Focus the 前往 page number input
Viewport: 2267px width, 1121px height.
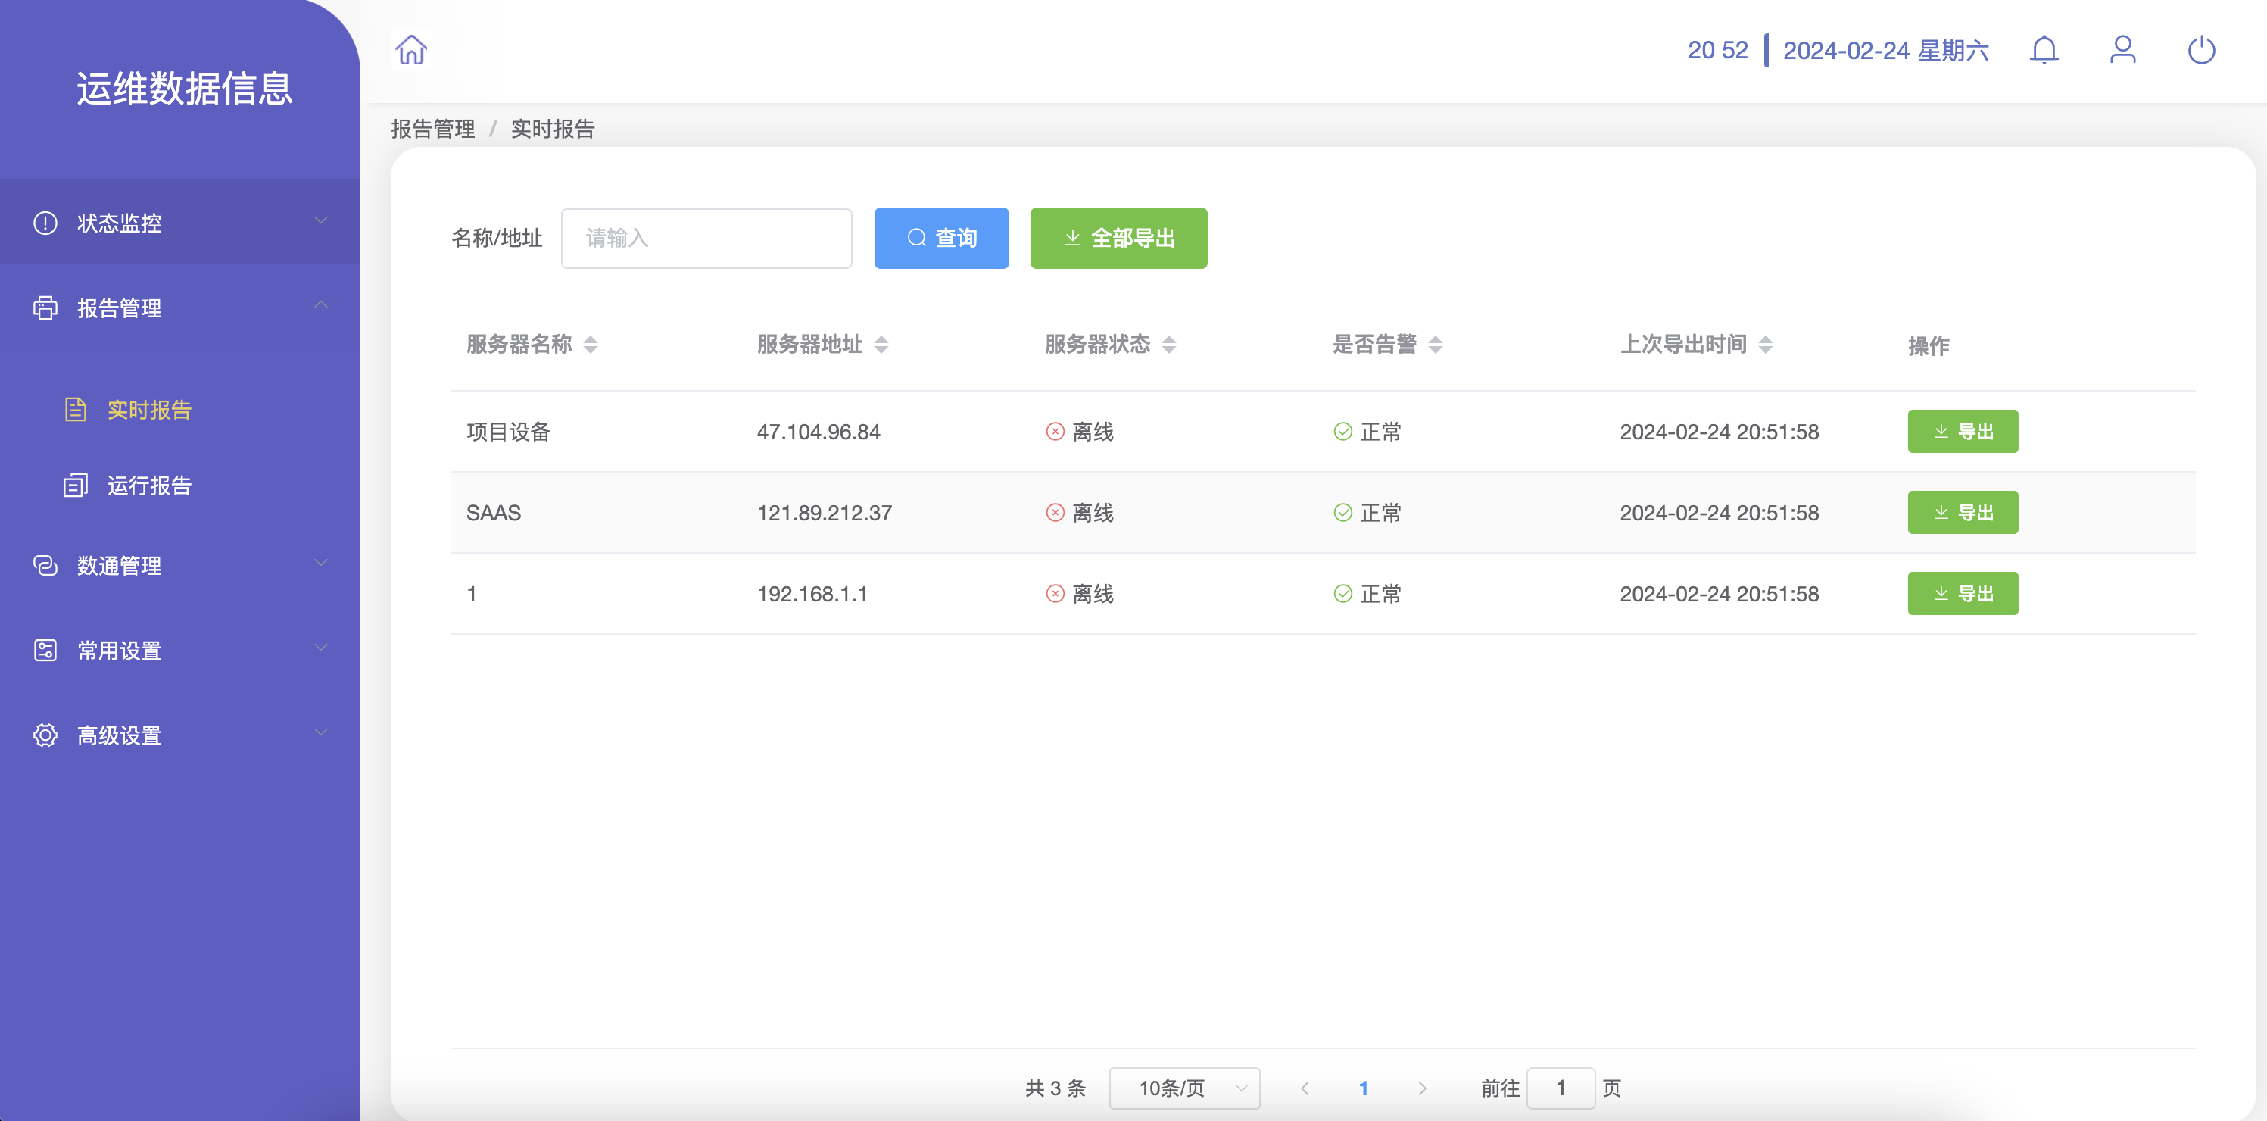[x=1561, y=1088]
